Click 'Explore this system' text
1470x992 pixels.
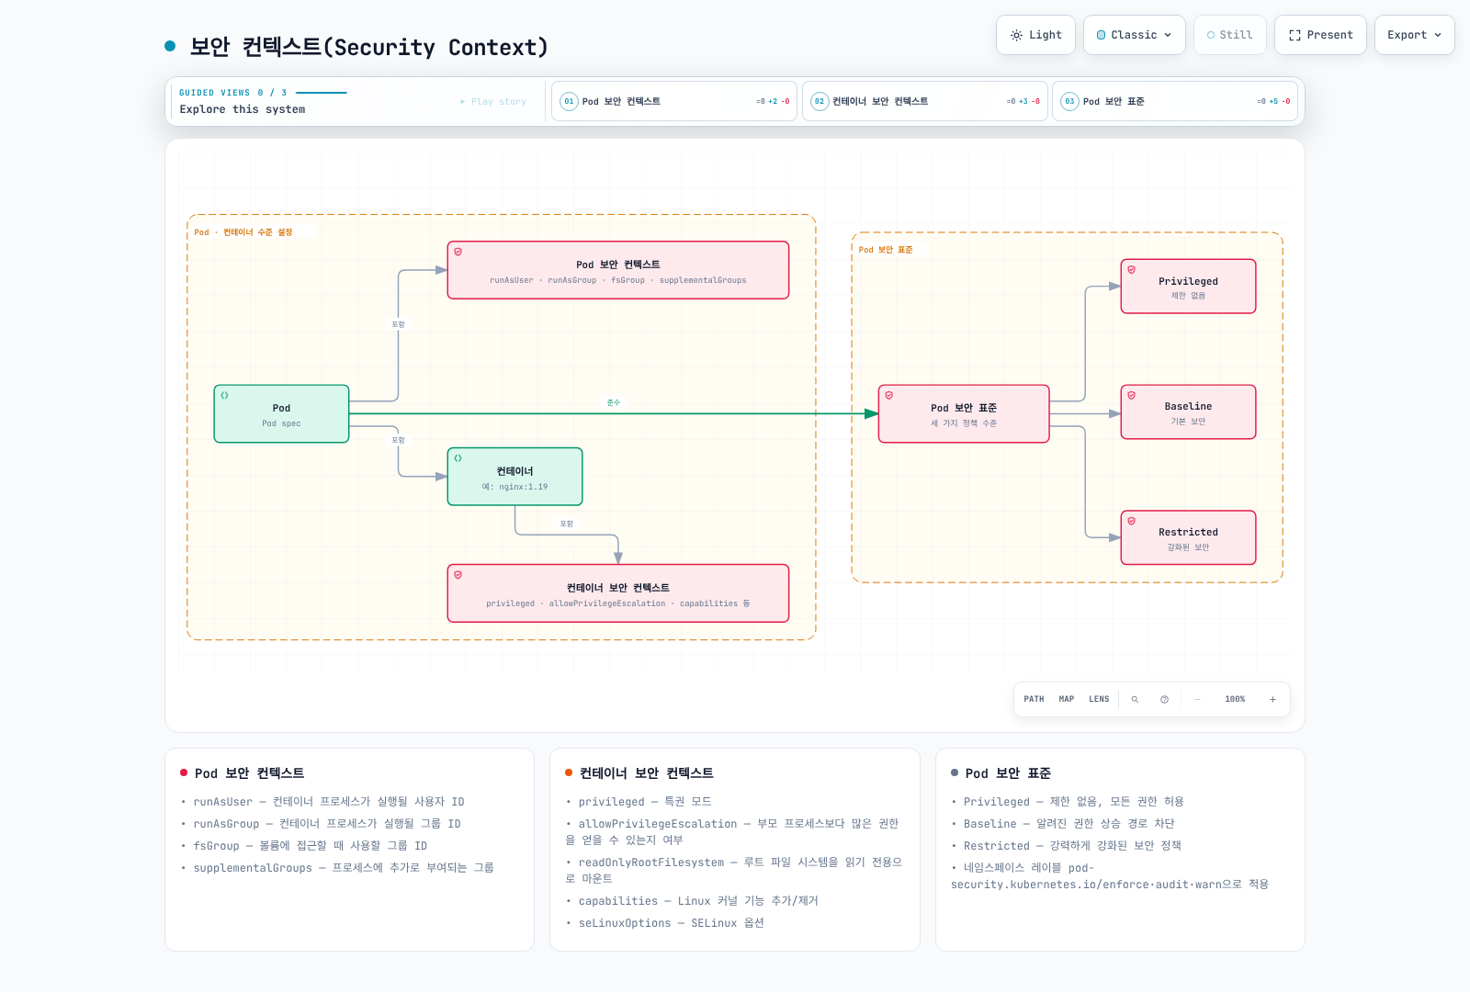[x=243, y=109]
